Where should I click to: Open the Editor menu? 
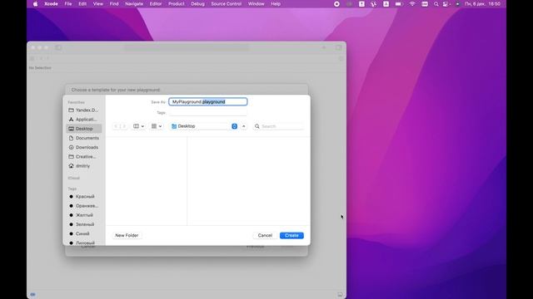[156, 4]
